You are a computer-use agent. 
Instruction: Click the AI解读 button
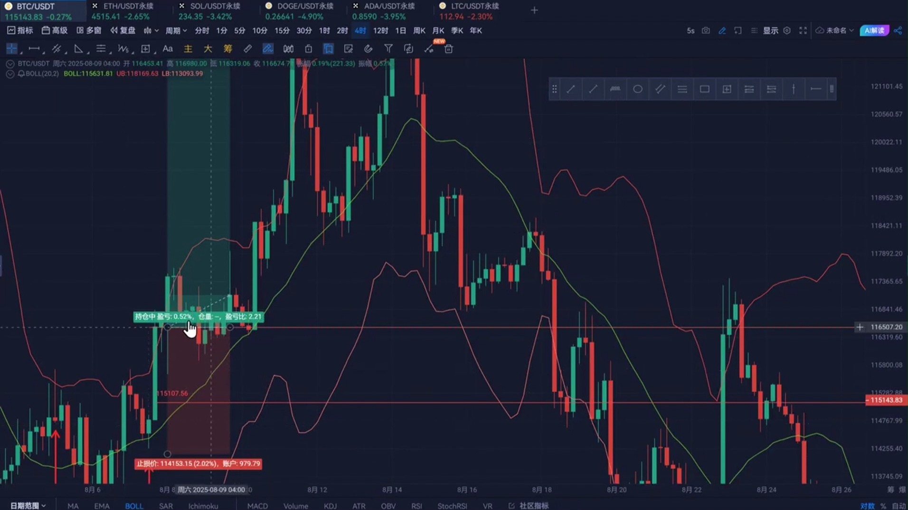click(874, 30)
